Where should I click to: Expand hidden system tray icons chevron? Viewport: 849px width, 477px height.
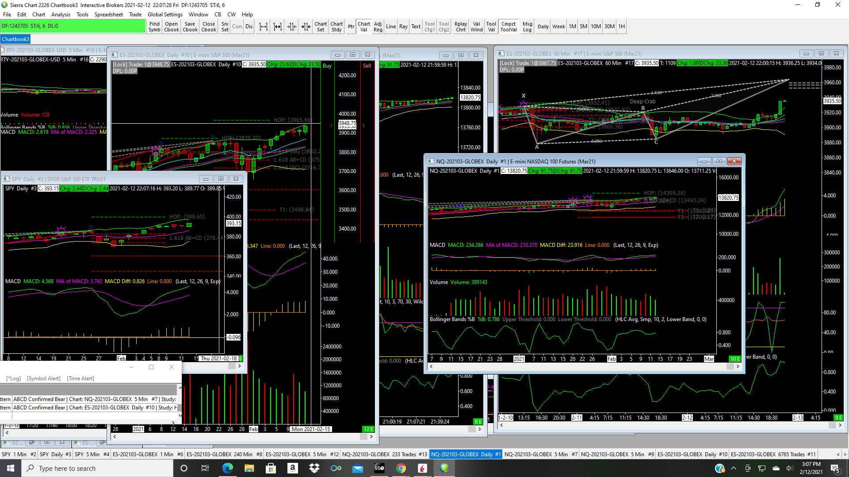733,468
